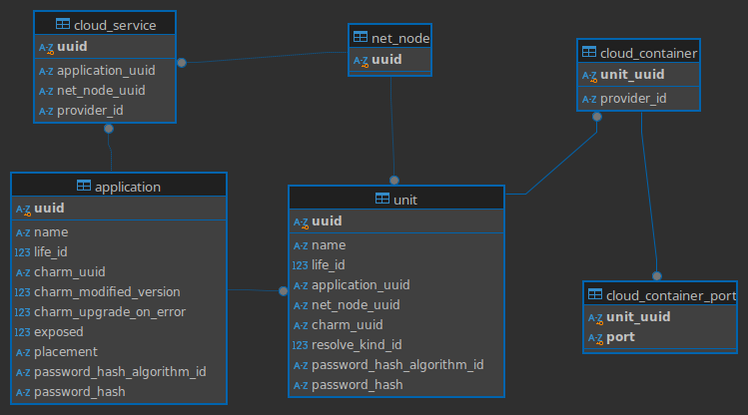Select password_hash_algorithm_id column in unit table

397,364
